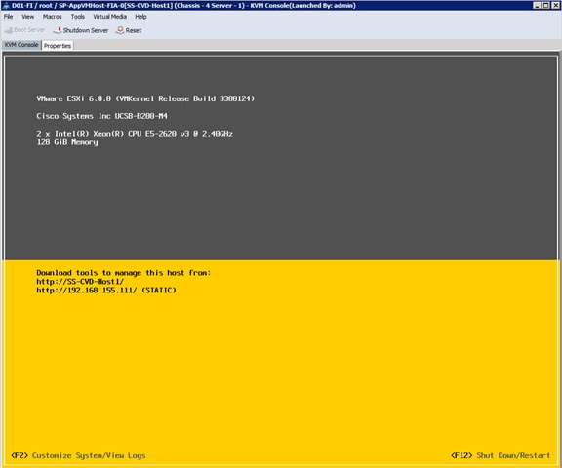Click the Shutdown Server icon
Screen dimensions: 562x468
click(x=57, y=30)
